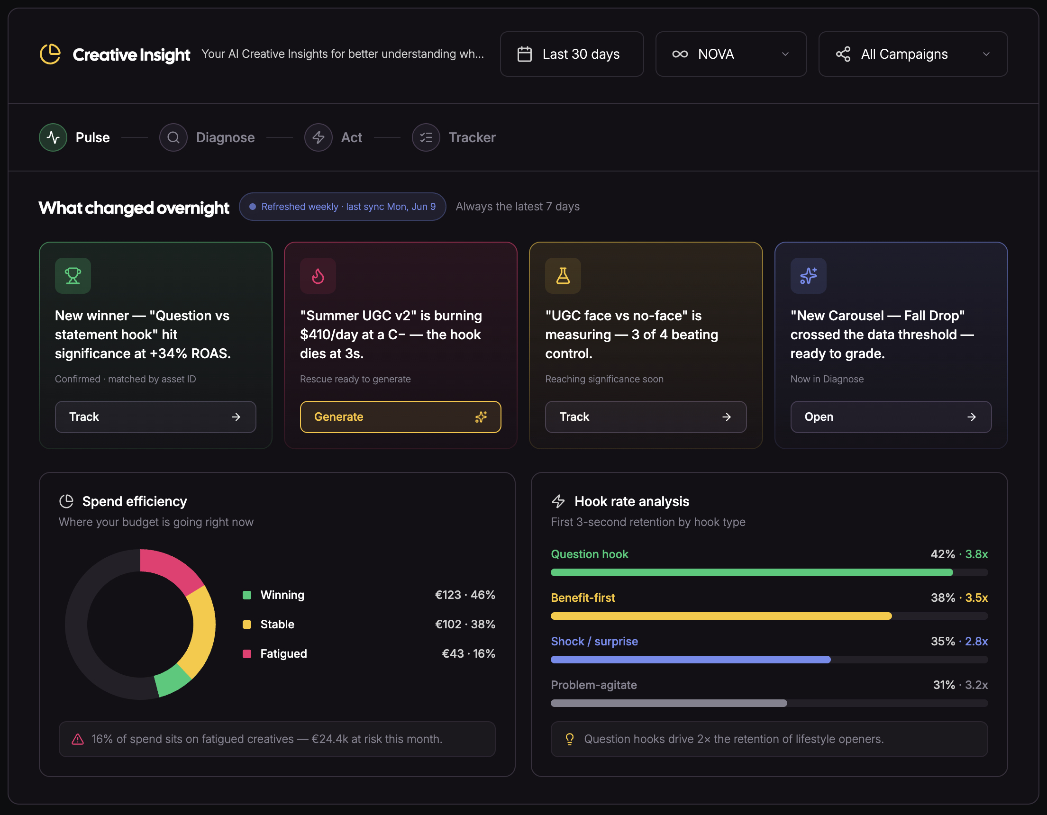Click the sparkle icon in the Generate button

pos(481,417)
